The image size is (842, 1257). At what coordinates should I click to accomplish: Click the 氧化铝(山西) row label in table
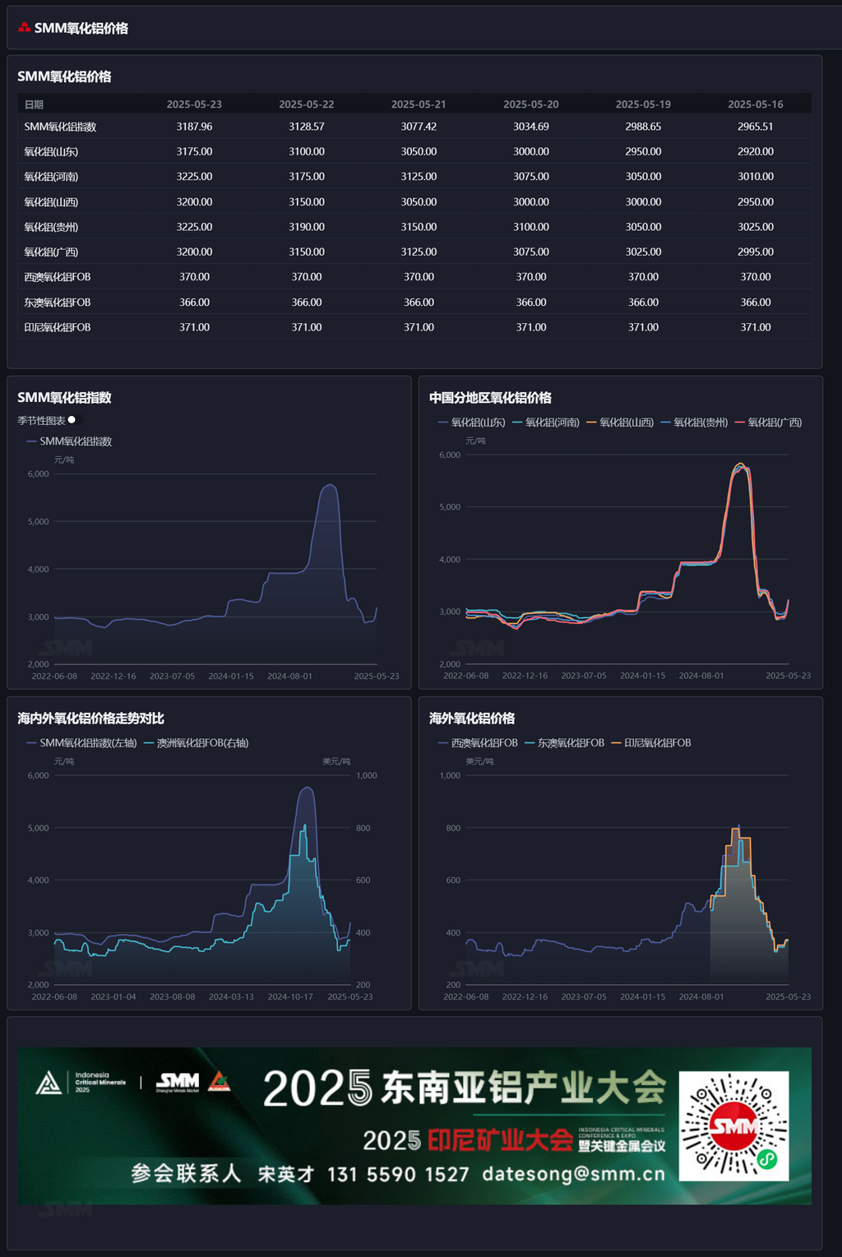point(51,202)
